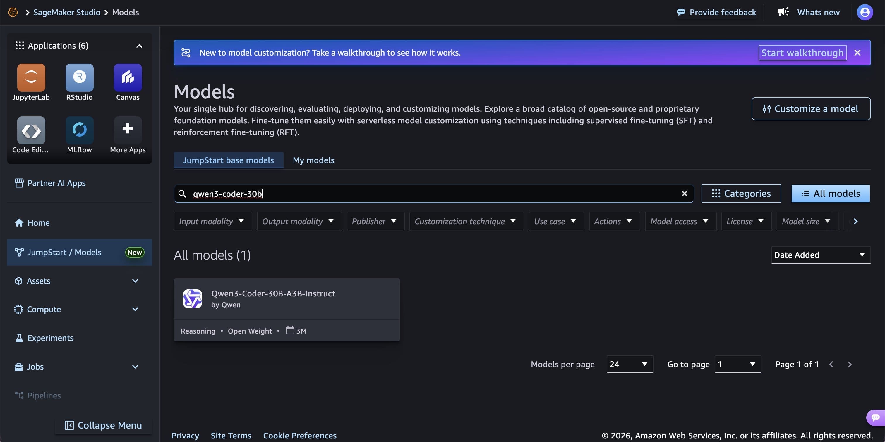This screenshot has width=885, height=442.
Task: Open the Date Added sort dropdown
Action: [821, 255]
